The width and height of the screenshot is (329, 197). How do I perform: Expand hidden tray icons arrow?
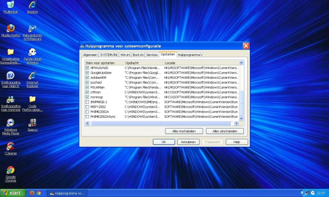click(x=302, y=193)
